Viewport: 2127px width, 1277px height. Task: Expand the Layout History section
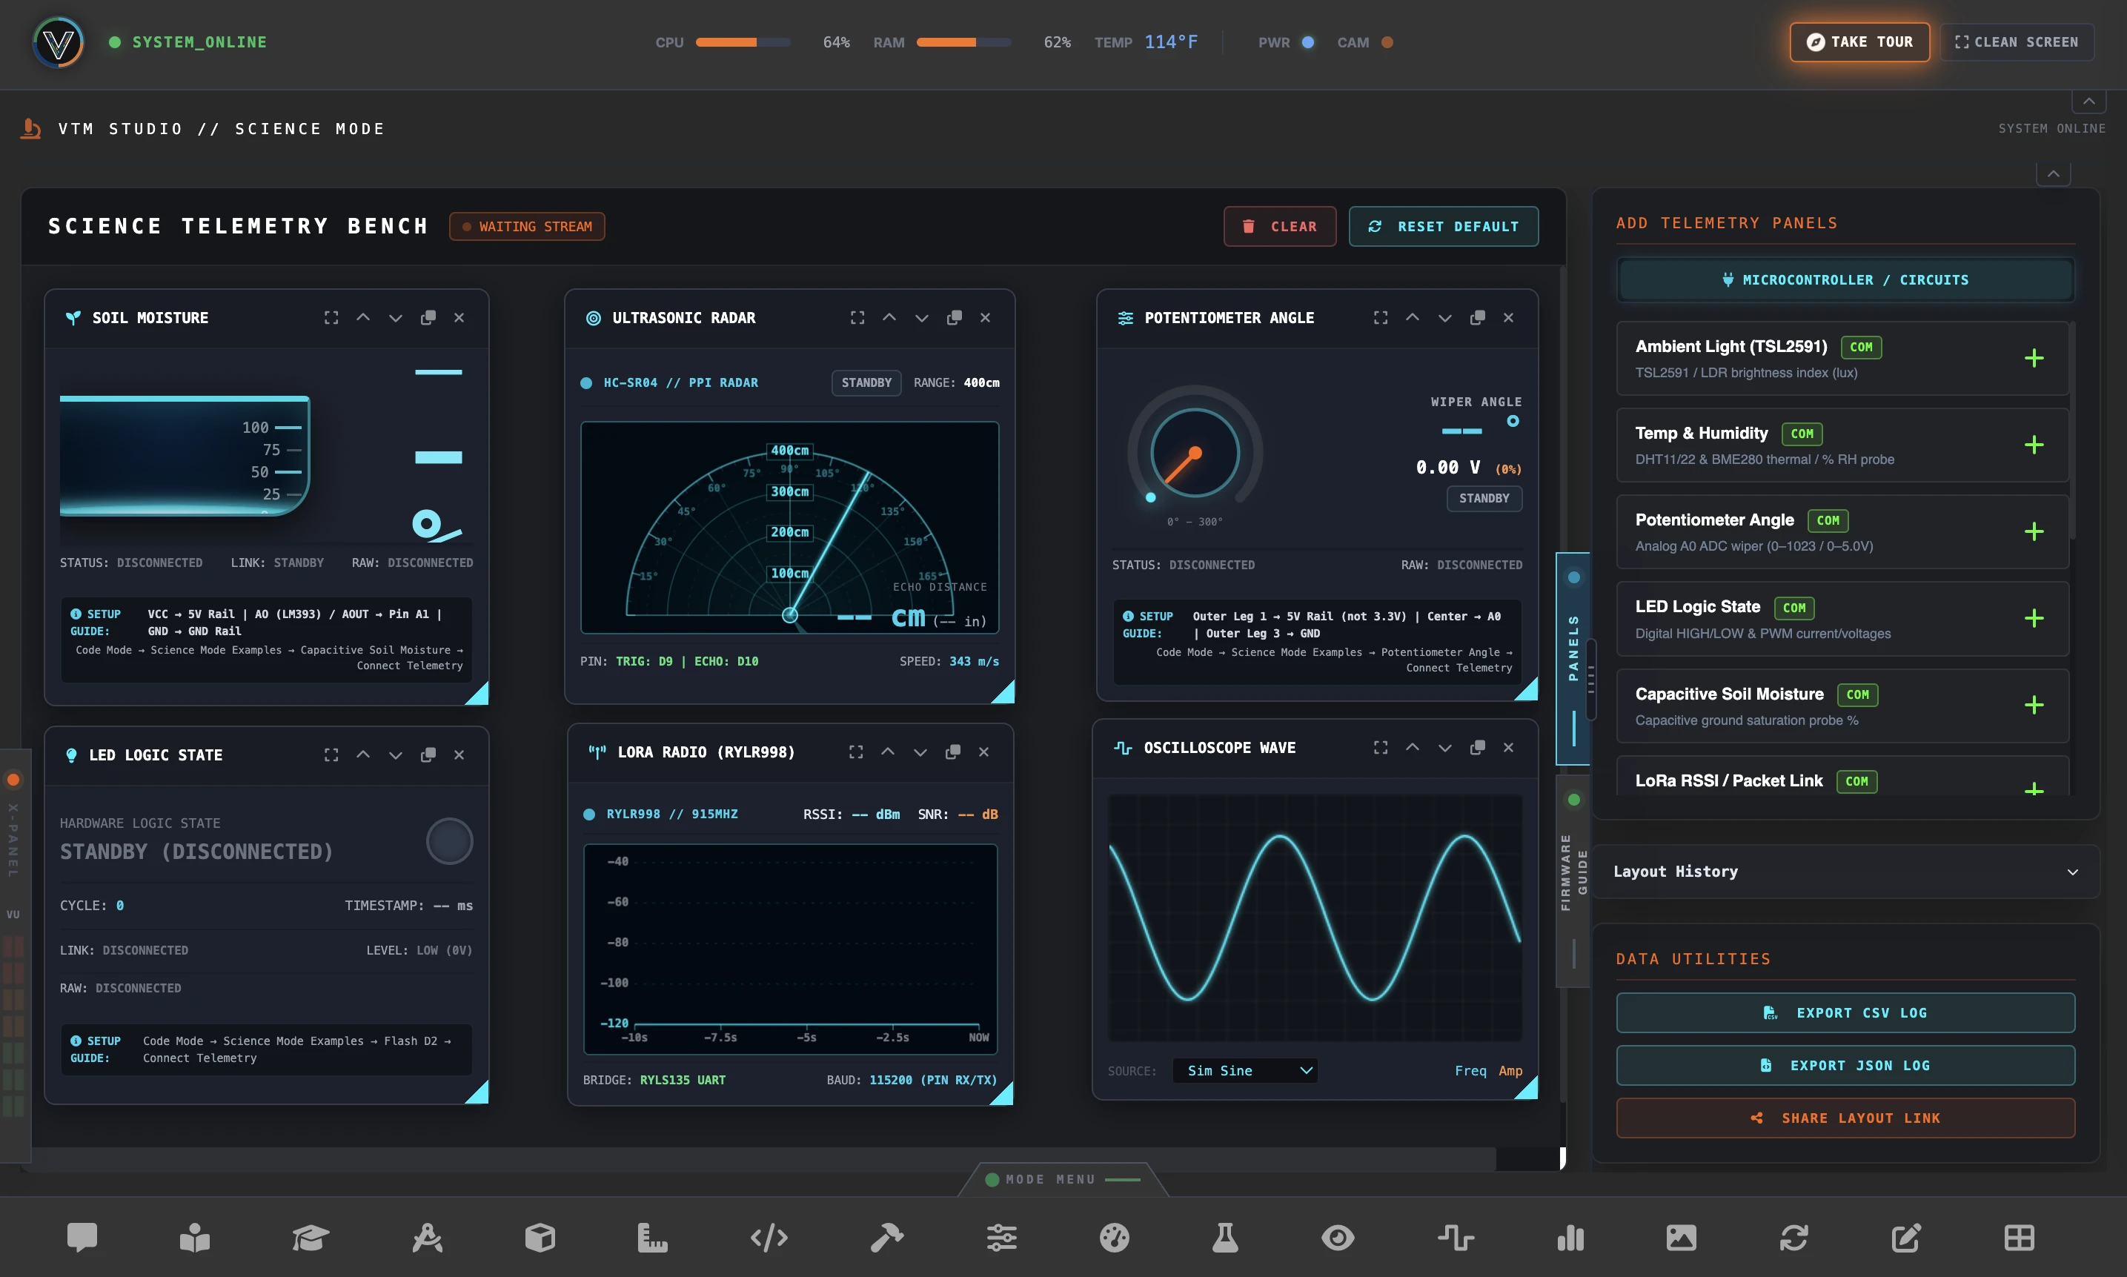[x=1845, y=872]
